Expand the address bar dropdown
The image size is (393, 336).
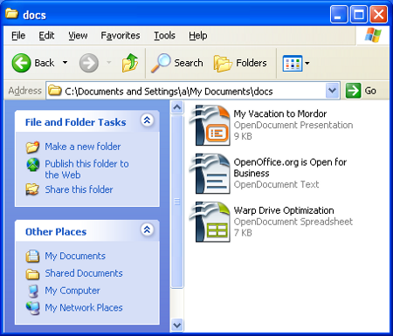click(332, 91)
